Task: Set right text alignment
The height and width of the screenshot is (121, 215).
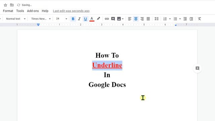Action: [142, 19]
